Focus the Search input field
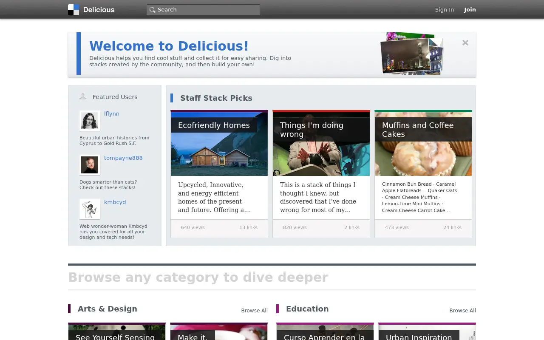This screenshot has width=544, height=340. pyautogui.click(x=203, y=10)
